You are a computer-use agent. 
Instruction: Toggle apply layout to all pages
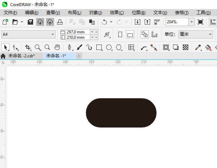point(145,34)
